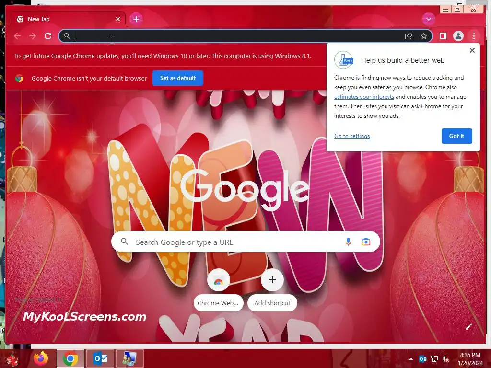Image resolution: width=491 pixels, height=368 pixels.
Task: Click the Google logo
Action: (x=245, y=190)
